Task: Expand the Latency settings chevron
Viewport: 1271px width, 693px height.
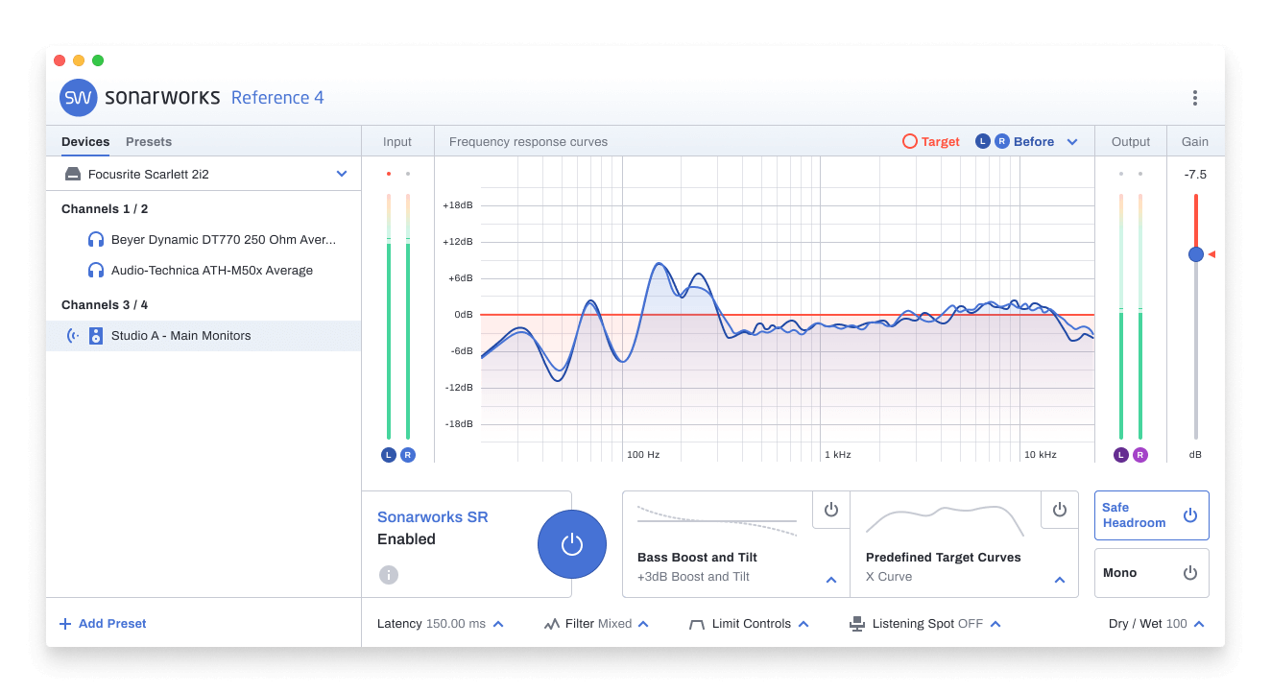Action: tap(498, 624)
